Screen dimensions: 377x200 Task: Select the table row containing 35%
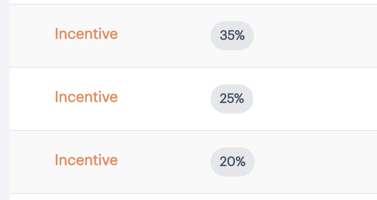pyautogui.click(x=193, y=35)
